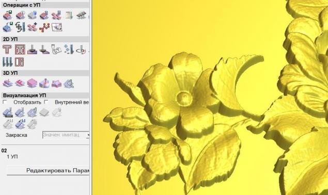Select the red rectangular panels toolpath icon
Screen dimensions: 328x195
[20, 62]
